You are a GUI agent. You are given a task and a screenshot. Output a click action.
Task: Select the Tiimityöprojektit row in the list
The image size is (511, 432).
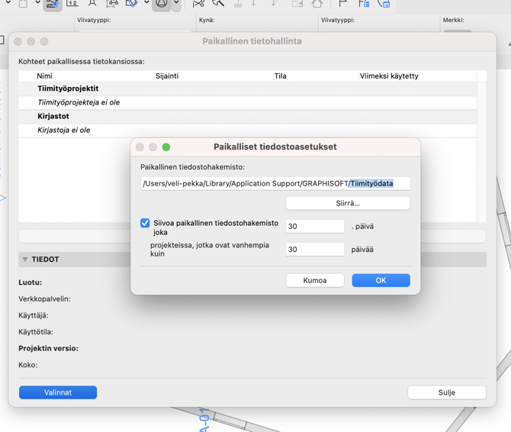(x=68, y=89)
